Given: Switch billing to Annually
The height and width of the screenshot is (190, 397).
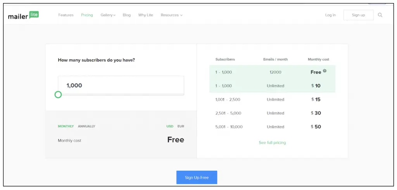Looking at the screenshot, I should pyautogui.click(x=86, y=126).
